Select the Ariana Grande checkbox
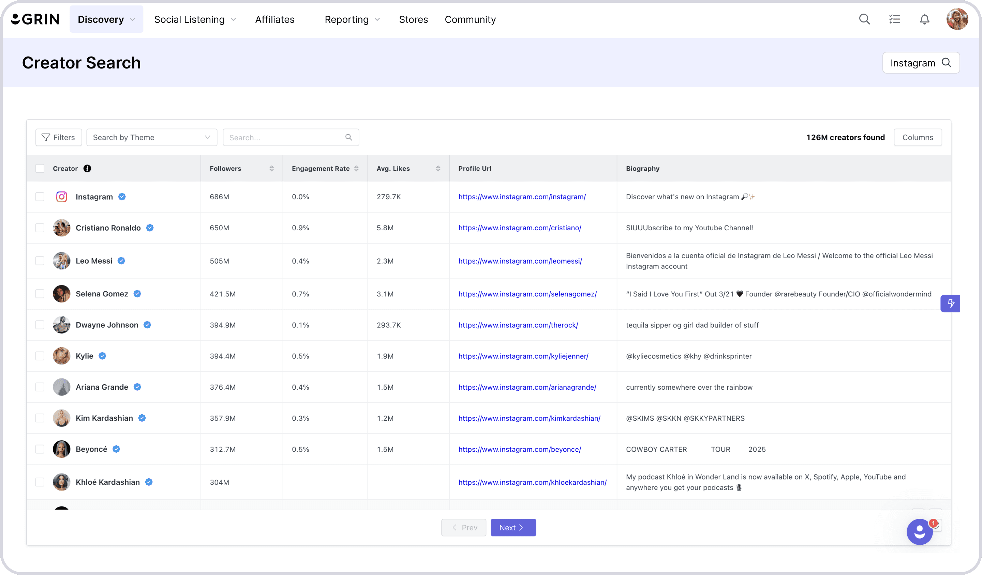The image size is (982, 575). click(x=40, y=387)
